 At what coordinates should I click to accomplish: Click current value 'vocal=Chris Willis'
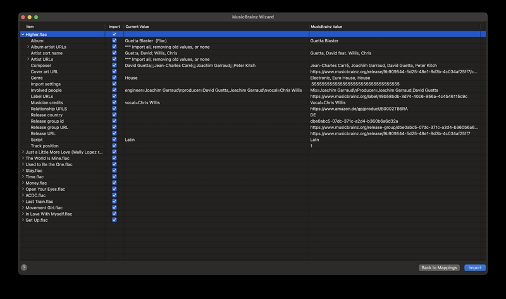(x=142, y=102)
